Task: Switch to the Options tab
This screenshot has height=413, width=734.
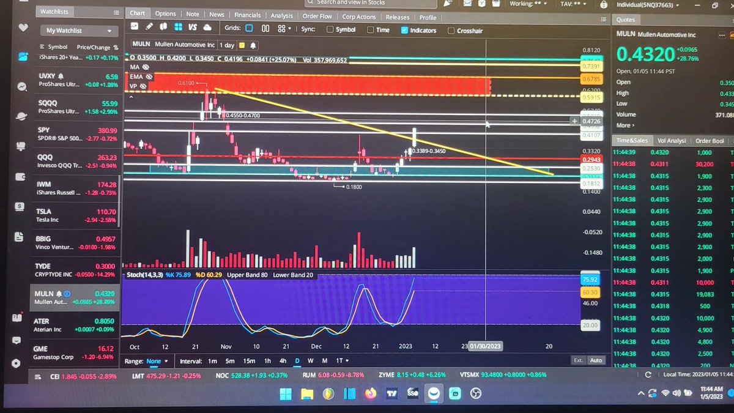Action: (x=165, y=13)
